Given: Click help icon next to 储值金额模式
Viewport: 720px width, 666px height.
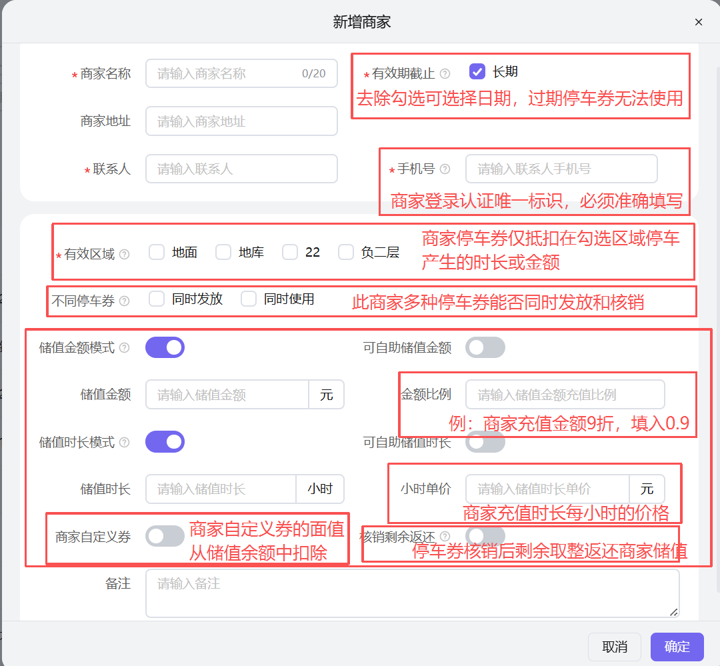Looking at the screenshot, I should coord(123,347).
